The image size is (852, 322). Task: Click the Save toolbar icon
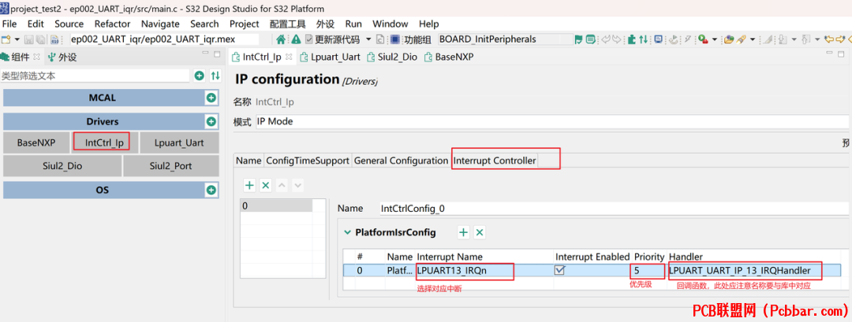(28, 39)
